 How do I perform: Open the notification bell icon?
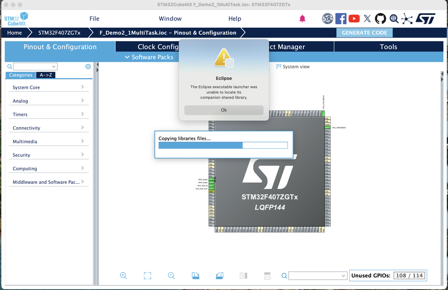(x=302, y=19)
